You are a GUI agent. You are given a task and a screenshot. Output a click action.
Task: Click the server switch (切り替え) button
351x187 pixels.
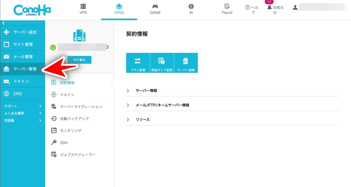79,60
